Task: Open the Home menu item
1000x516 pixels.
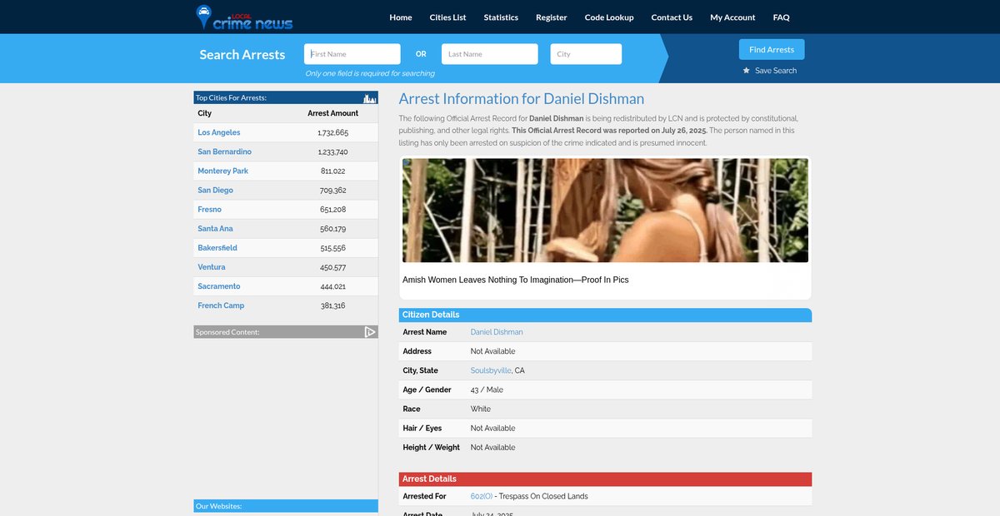Action: point(401,17)
